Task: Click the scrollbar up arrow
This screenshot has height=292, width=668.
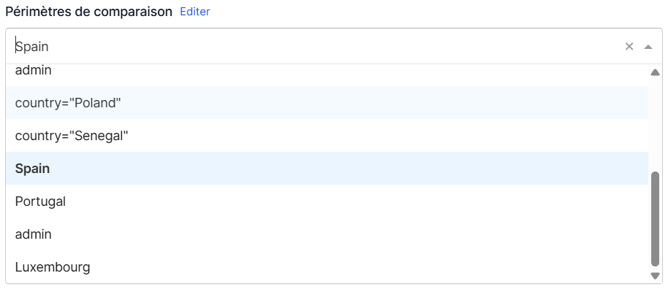Action: [x=655, y=72]
